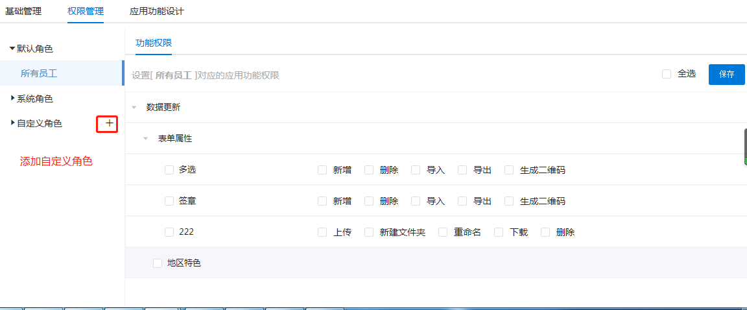Enable 导出 in the 多选 row

[x=462, y=170]
